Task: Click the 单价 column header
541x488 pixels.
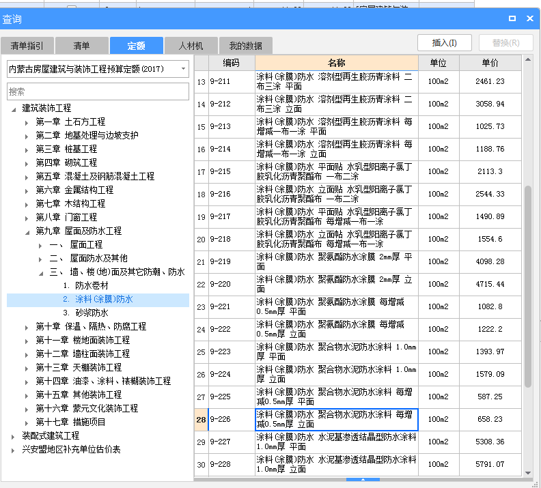Action: point(490,63)
